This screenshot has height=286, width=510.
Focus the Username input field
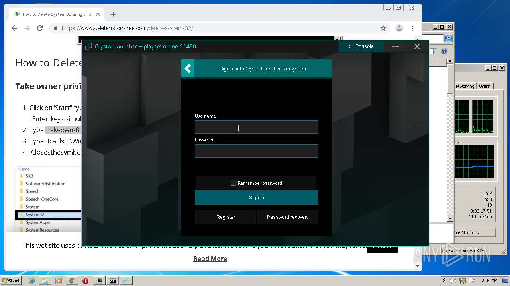coord(257,127)
